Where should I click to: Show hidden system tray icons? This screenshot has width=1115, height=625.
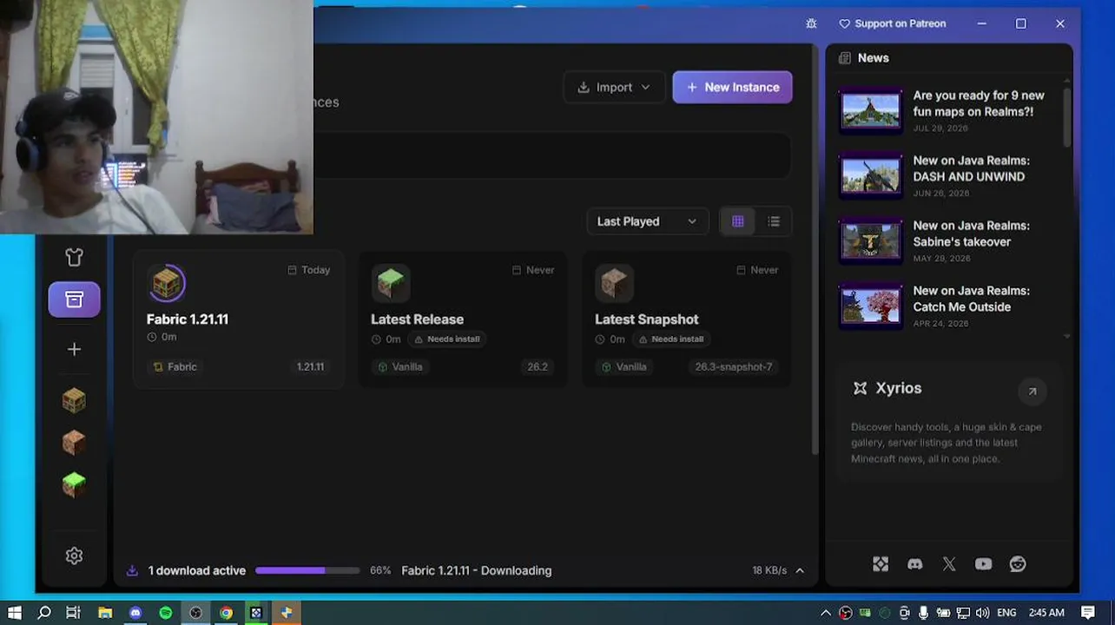[826, 613]
